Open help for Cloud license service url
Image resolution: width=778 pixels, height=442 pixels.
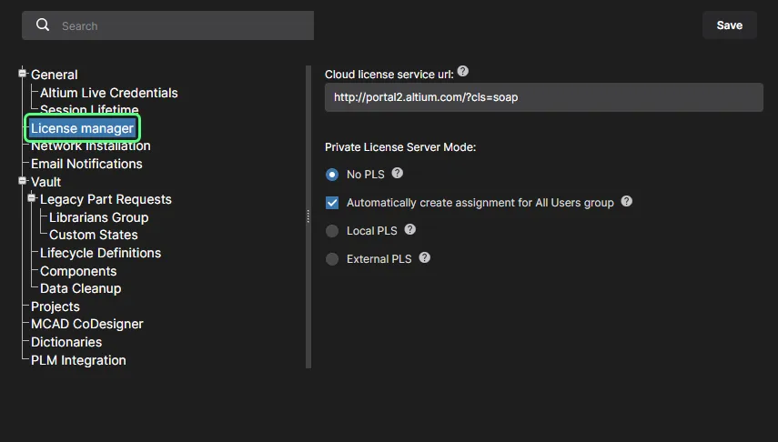tap(463, 71)
